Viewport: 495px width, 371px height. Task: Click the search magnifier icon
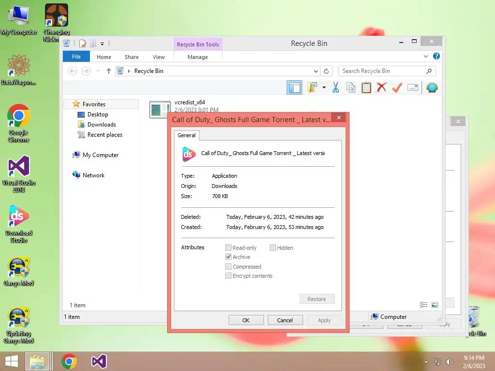point(429,71)
